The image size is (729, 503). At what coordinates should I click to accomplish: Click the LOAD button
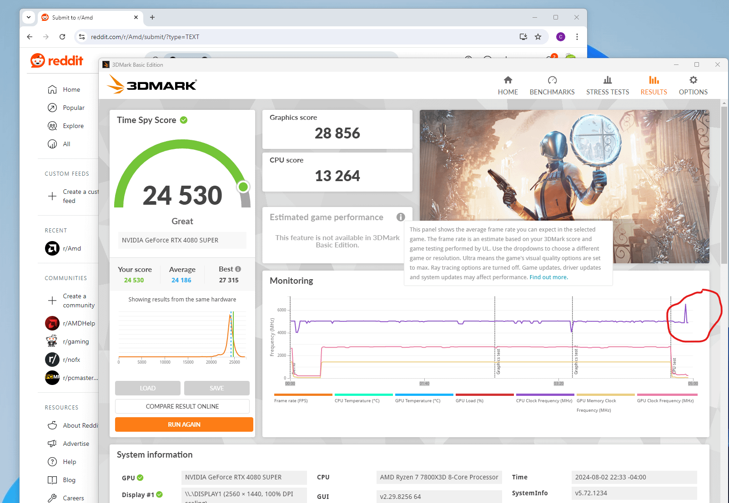pyautogui.click(x=148, y=388)
